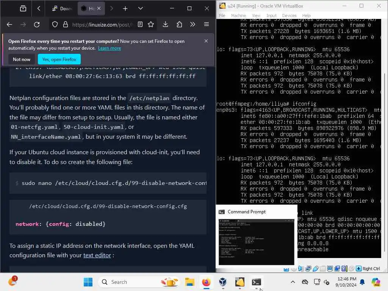Click VirtualBox hard disk activity indicator
This screenshot has width=388, height=291.
[286, 269]
